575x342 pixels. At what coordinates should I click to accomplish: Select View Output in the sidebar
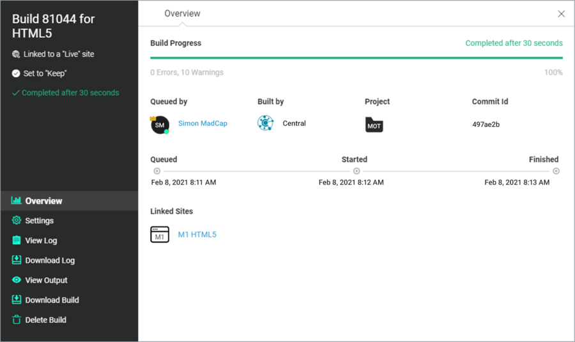(x=69, y=279)
